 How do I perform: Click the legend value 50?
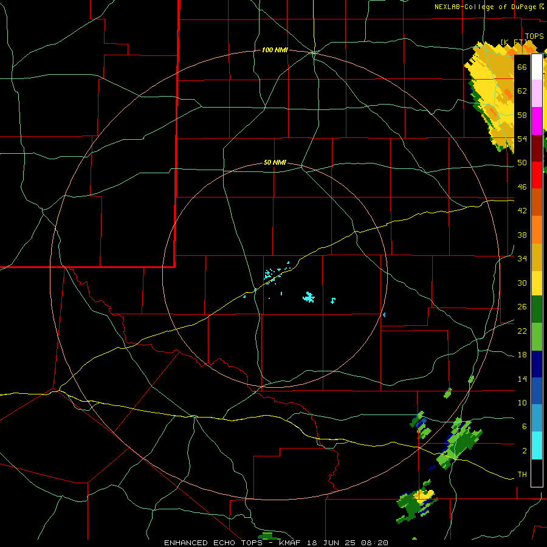coord(522,163)
